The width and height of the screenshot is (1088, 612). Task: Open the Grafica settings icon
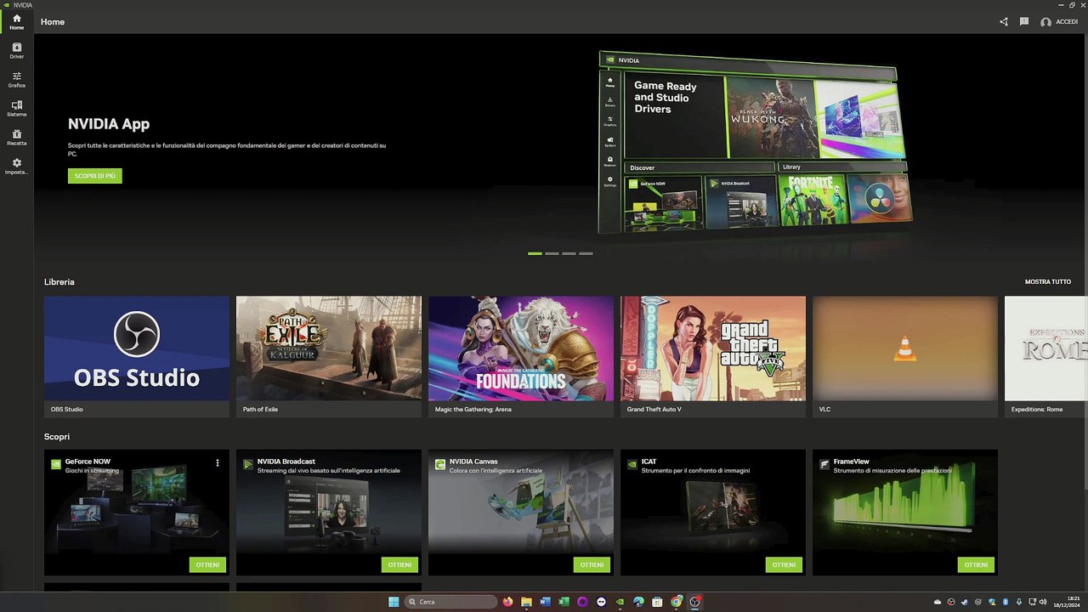coord(16,79)
